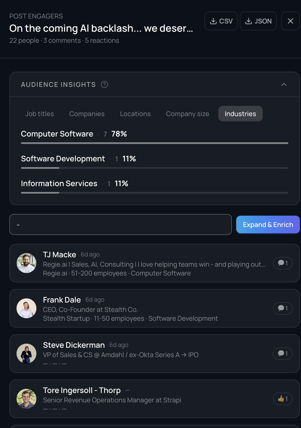
Task: Select the Industries tab
Action: coord(240,114)
